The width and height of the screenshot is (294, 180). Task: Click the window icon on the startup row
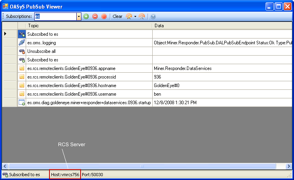coord(22,103)
